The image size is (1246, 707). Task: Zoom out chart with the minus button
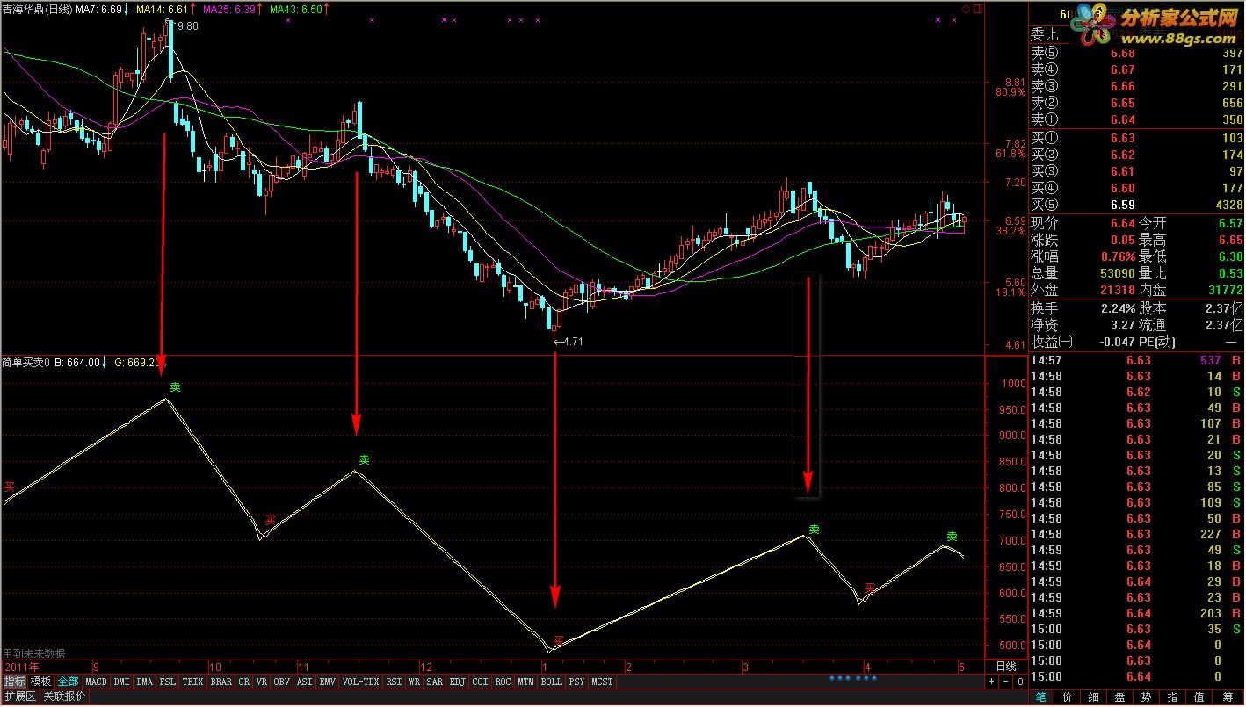pyautogui.click(x=1006, y=682)
